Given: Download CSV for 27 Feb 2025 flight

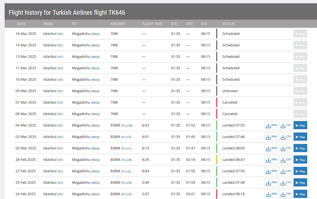Looking at the screenshot, I should click(x=286, y=171).
